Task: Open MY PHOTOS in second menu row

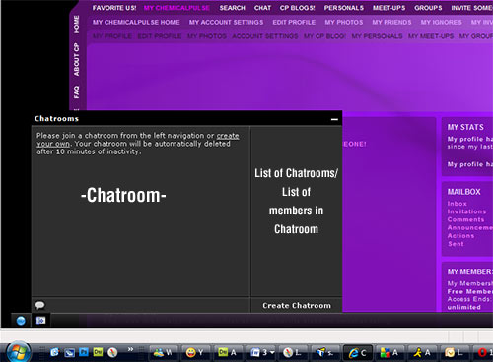Action: tap(344, 22)
